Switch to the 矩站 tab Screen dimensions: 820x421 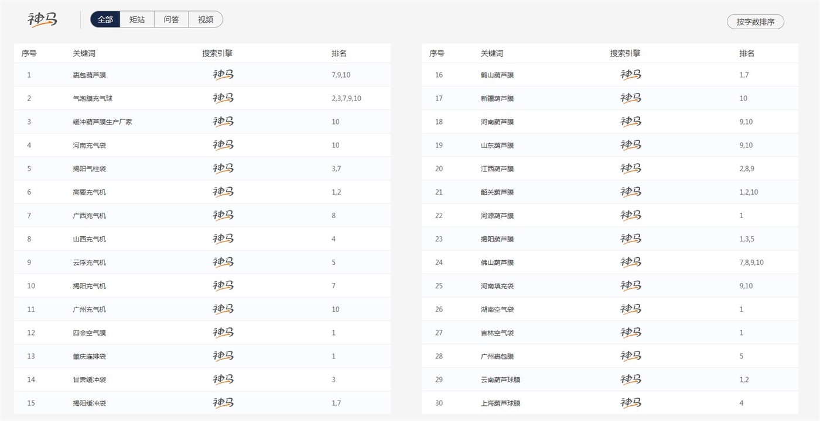pyautogui.click(x=137, y=19)
